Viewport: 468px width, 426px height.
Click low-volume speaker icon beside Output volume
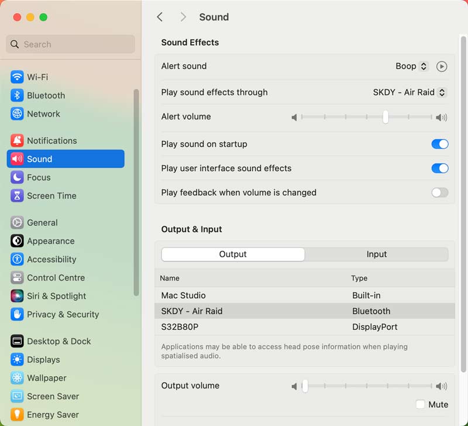pos(294,386)
